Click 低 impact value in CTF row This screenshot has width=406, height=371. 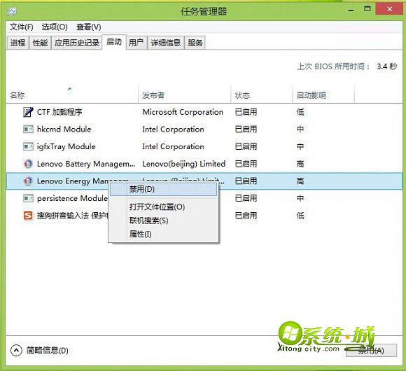300,112
